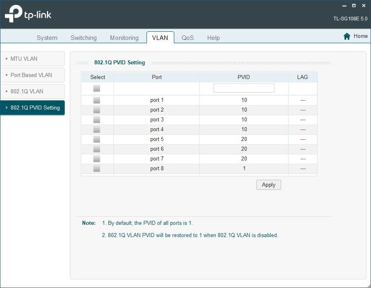Click the LAG '---' cell for port 1

[303, 100]
